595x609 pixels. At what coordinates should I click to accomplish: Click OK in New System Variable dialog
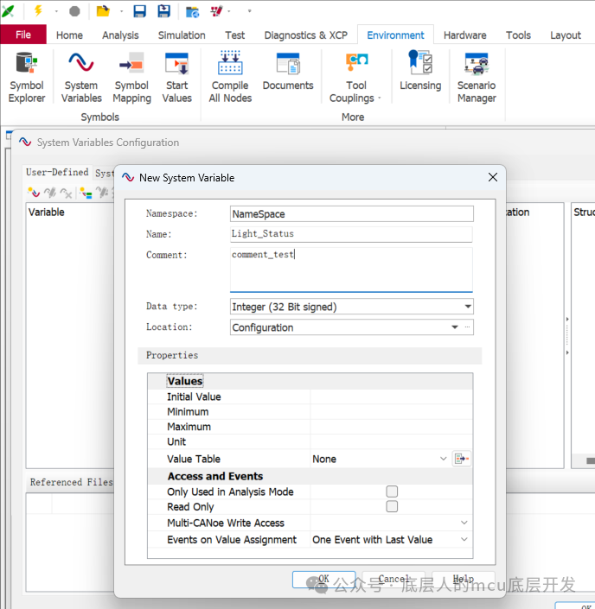[x=324, y=579]
